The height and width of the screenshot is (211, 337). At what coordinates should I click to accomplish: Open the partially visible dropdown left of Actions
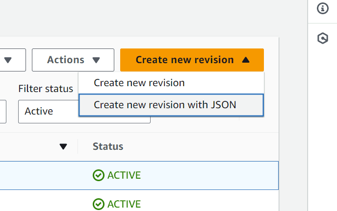10,60
